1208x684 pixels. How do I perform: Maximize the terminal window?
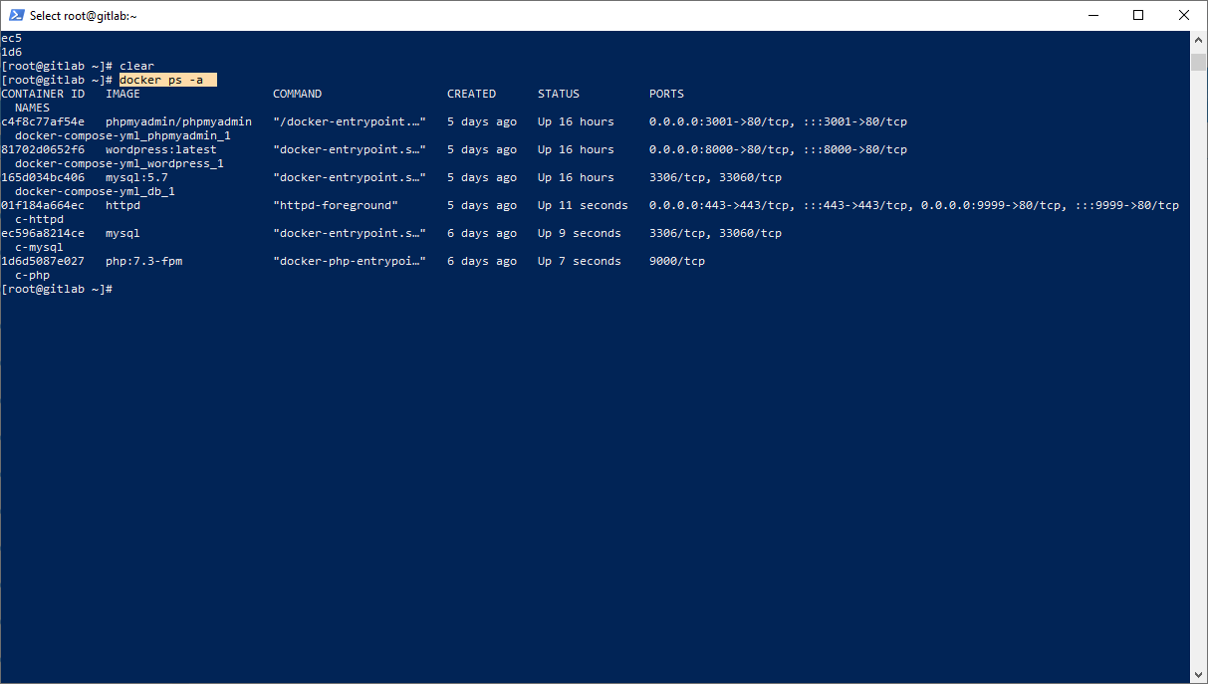[1138, 15]
